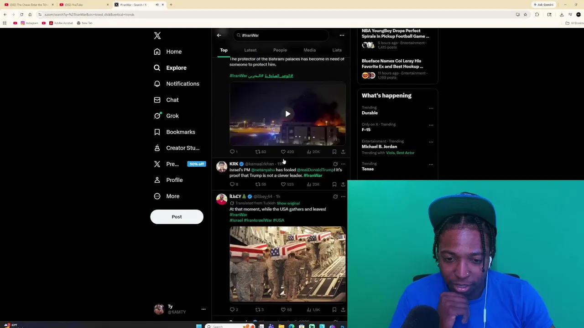Screen dimensions: 584x328
Task: Expand the More menu in sidebar
Action: point(167,196)
